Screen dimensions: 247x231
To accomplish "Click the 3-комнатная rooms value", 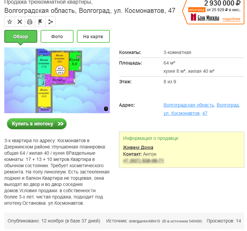I will pyautogui.click(x=177, y=52).
